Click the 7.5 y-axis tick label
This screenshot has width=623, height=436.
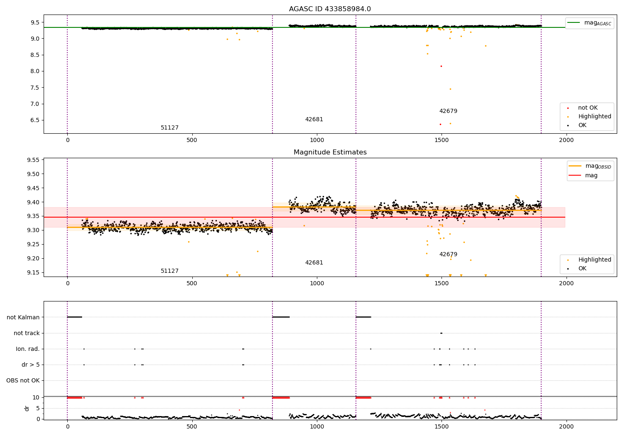(35, 88)
